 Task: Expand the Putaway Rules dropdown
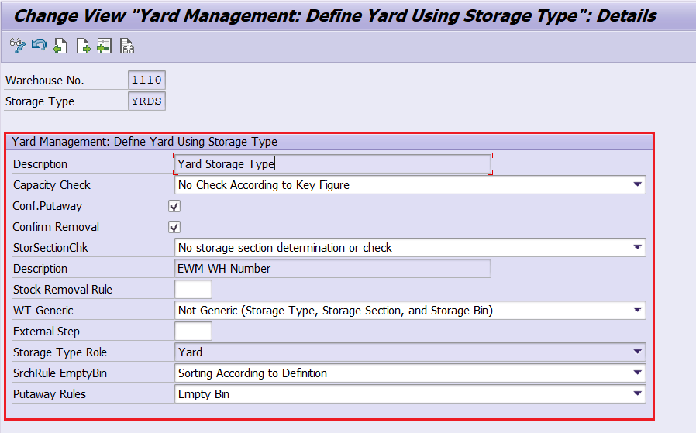pyautogui.click(x=636, y=394)
